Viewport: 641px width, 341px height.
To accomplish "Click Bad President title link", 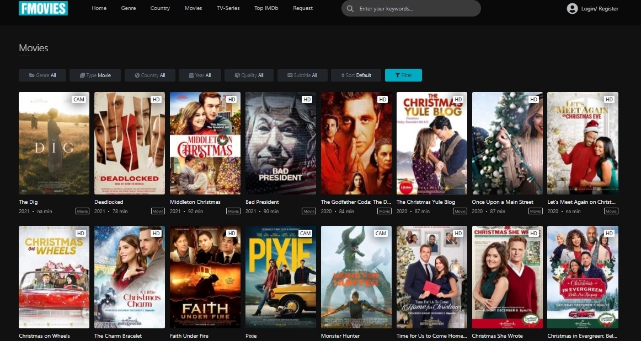I will pyautogui.click(x=262, y=202).
